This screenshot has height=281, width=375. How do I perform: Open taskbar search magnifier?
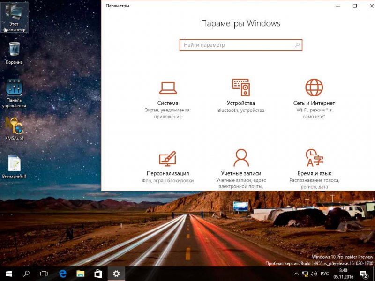click(x=26, y=274)
